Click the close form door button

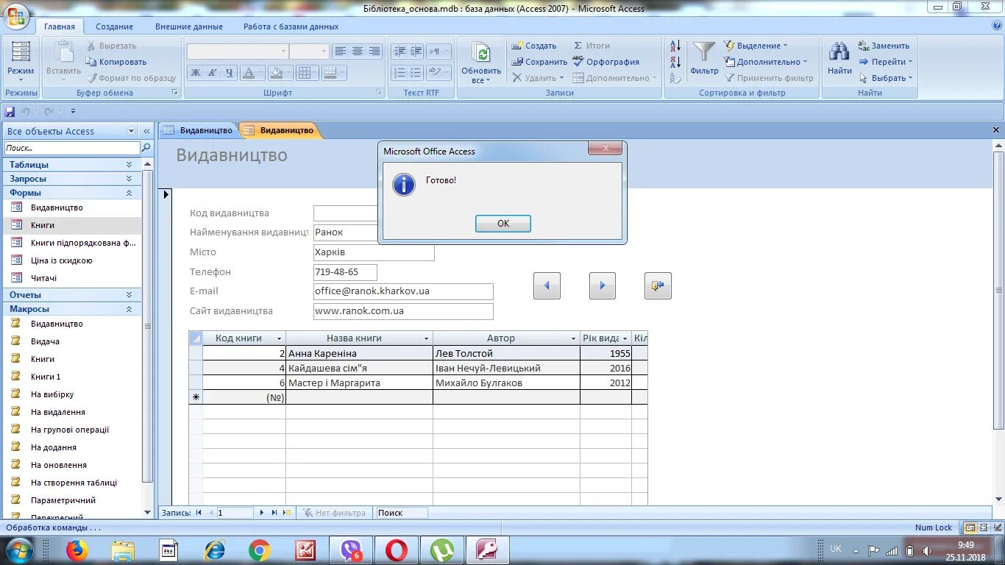point(658,285)
